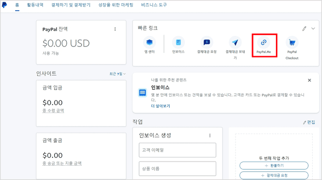Screen dimensions: 322x180
Task: Add the 환불하기 task button
Action: tap(274, 166)
